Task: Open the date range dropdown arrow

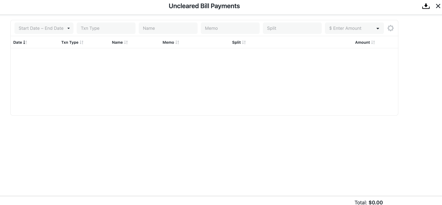Action: tap(69, 28)
